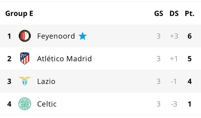Click the Feyenoord club crest icon
This screenshot has width=201, height=118.
tap(25, 36)
